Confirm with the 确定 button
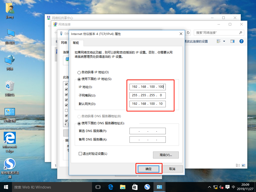Viewport: 256px width, 192px height. pos(148,169)
